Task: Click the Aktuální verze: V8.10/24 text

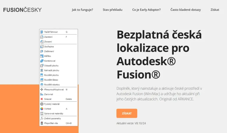Action: (x=131, y=123)
